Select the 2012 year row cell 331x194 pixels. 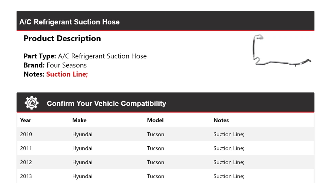26,162
